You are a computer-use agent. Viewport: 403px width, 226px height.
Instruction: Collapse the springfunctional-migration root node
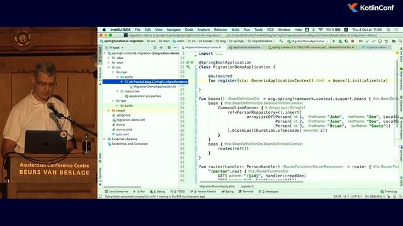click(105, 53)
